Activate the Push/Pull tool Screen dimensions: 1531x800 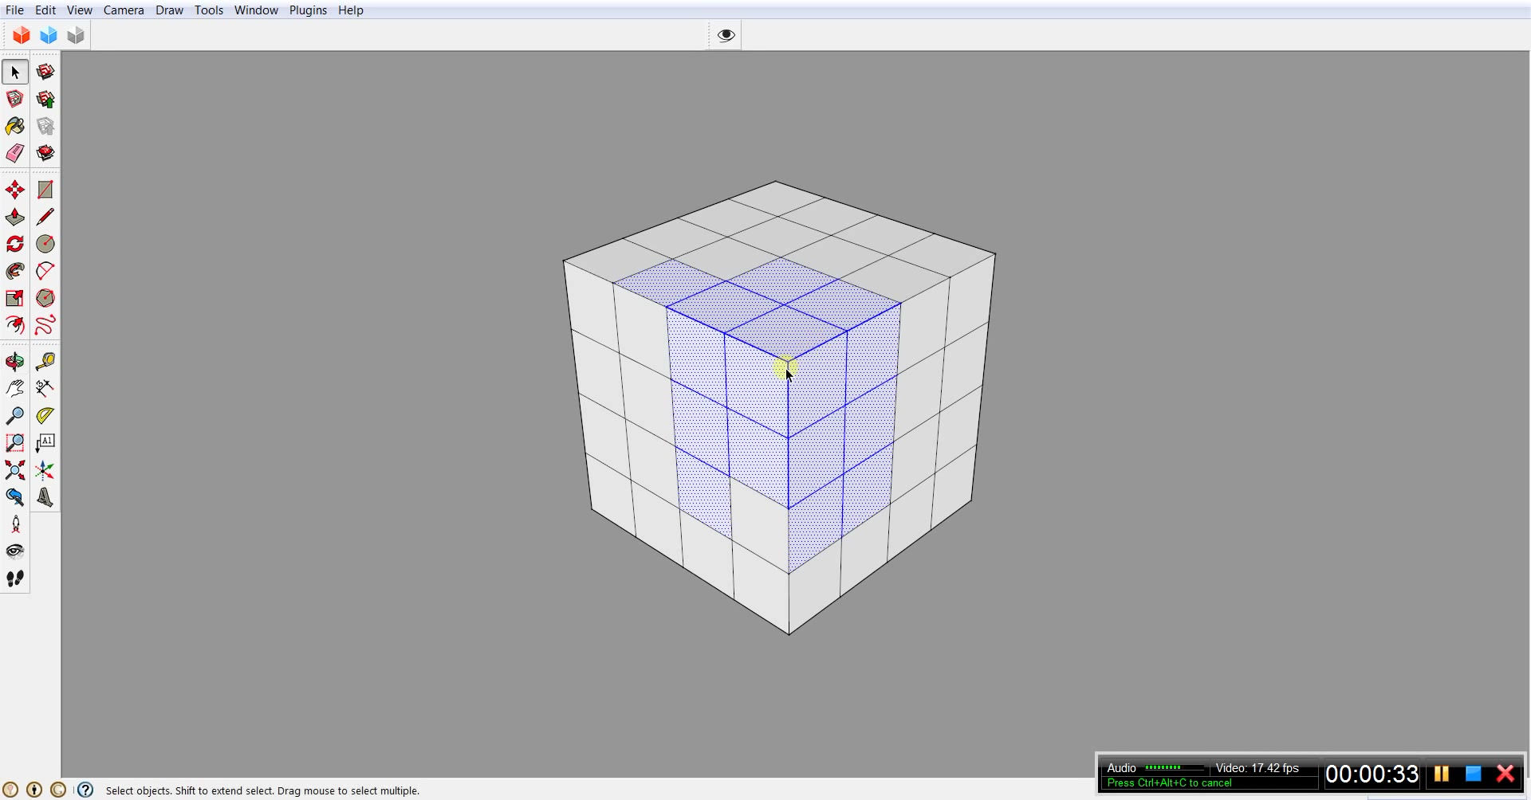tap(15, 217)
